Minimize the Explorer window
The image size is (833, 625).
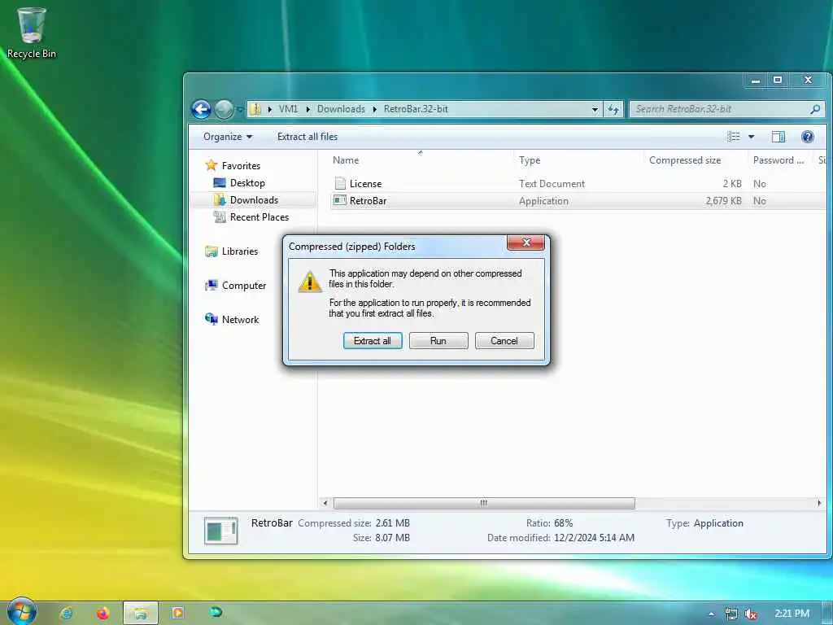pos(756,81)
